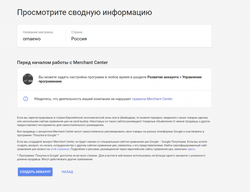Image resolution: width=250 pixels, height=192 pixels.
Task: Go back with the НАЗАД button
Action: (67, 172)
